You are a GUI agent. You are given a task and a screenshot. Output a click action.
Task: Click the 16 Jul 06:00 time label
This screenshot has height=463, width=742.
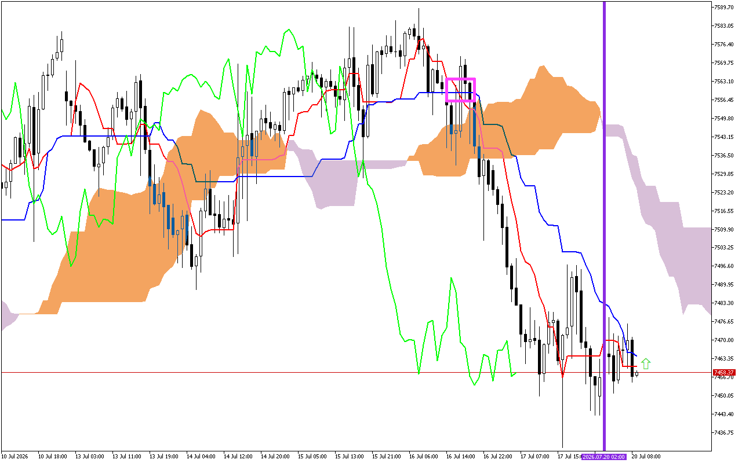click(x=423, y=457)
